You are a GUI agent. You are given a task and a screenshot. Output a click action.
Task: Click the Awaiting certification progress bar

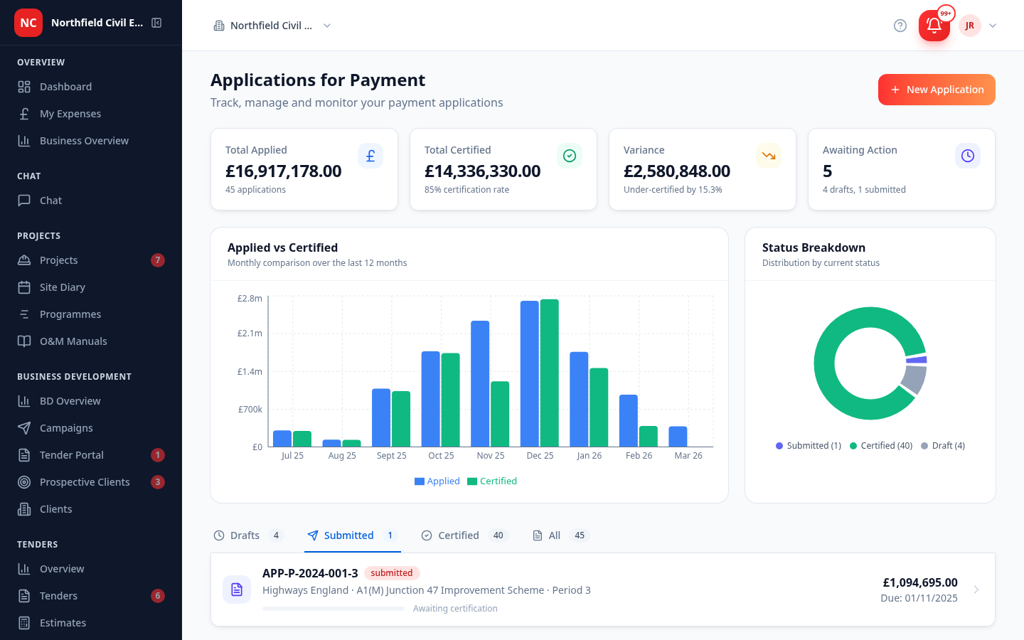[x=334, y=609]
